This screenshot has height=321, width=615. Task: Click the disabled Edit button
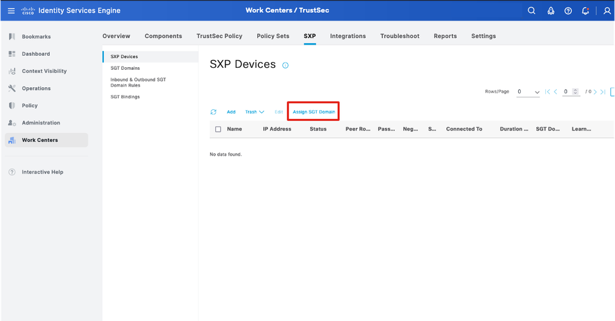279,112
